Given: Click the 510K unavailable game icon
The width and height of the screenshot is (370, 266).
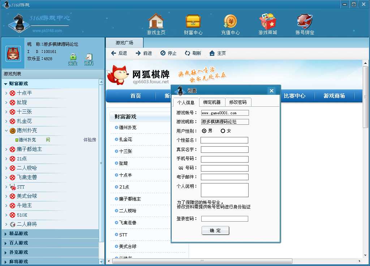Looking at the screenshot, I should tap(13, 215).
